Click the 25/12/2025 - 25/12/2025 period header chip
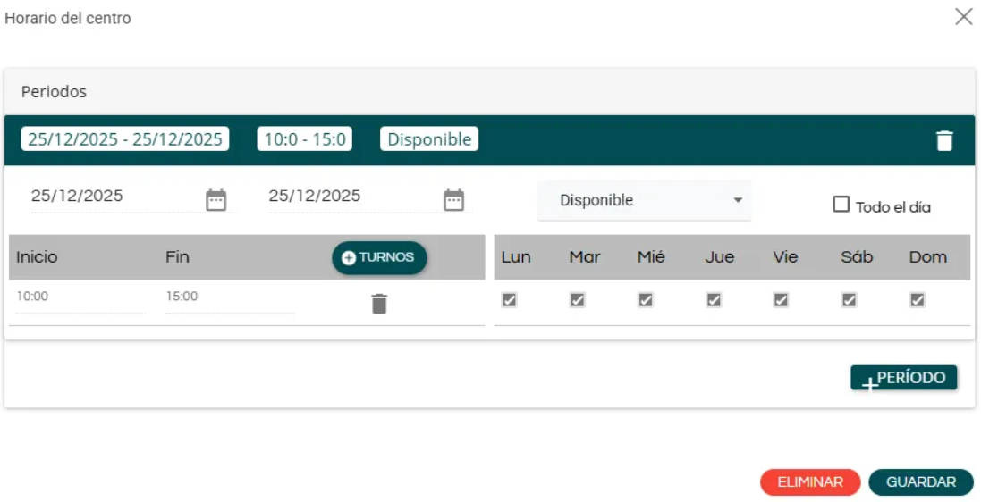The image size is (981, 502). click(125, 139)
